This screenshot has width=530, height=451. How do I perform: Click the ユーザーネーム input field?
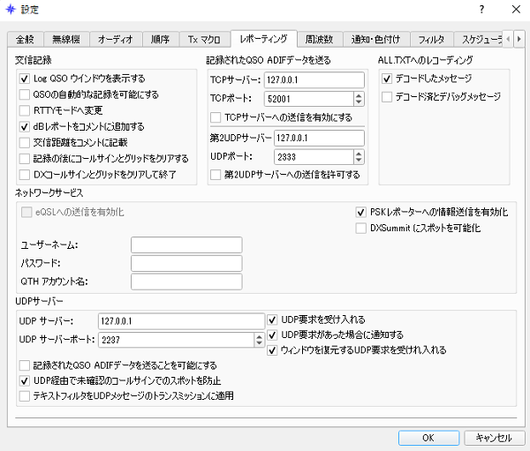point(186,244)
